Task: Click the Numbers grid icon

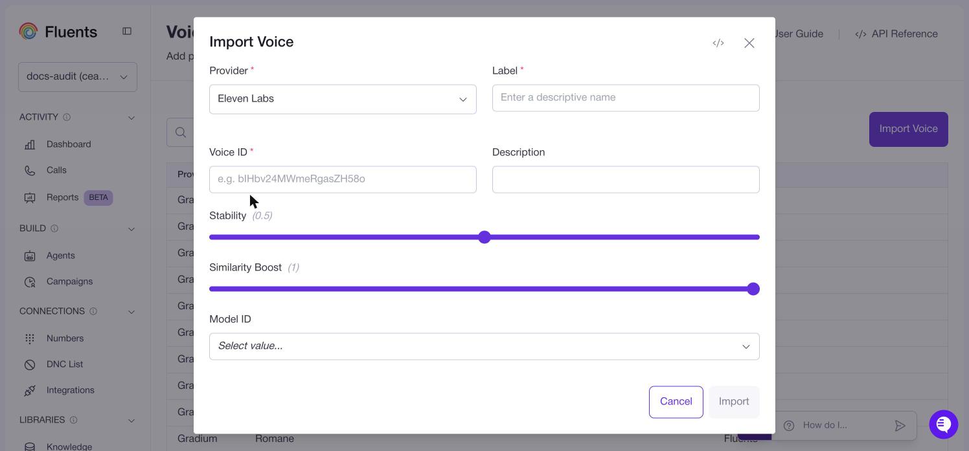Action: click(x=30, y=338)
